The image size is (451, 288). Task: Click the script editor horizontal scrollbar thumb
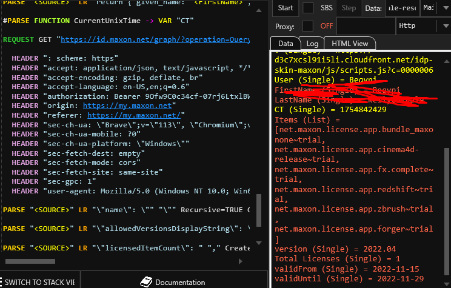pos(30,261)
